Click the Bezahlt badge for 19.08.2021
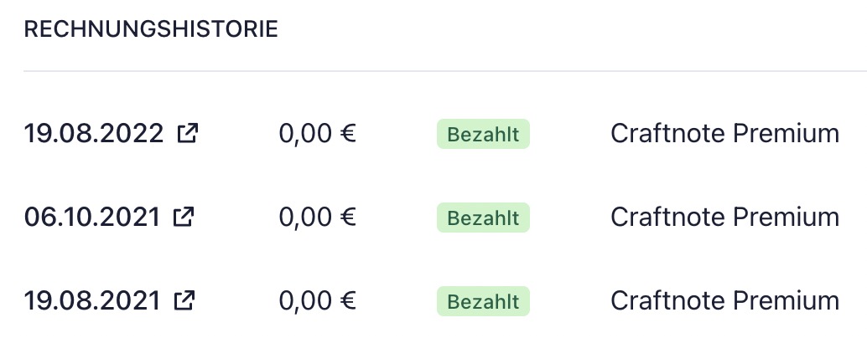This screenshot has width=867, height=338. (x=483, y=301)
